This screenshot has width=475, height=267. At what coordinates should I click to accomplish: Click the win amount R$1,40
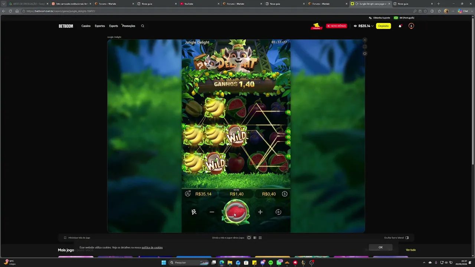237,194
